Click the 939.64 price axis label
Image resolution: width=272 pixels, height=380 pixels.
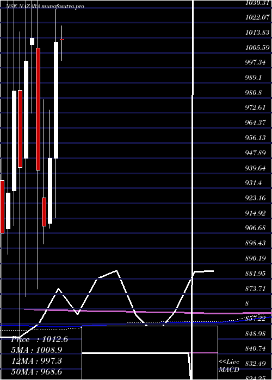coord(255,168)
